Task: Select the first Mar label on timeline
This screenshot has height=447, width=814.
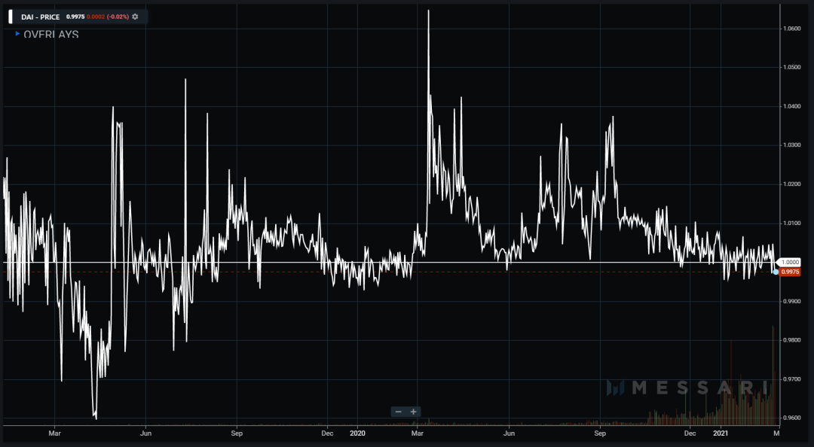Action: click(54, 433)
